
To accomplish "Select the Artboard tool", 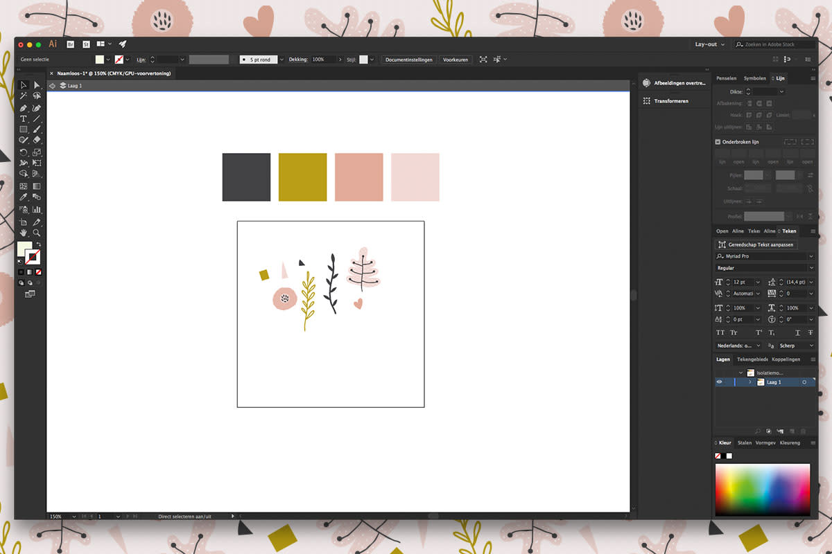I will tap(24, 222).
